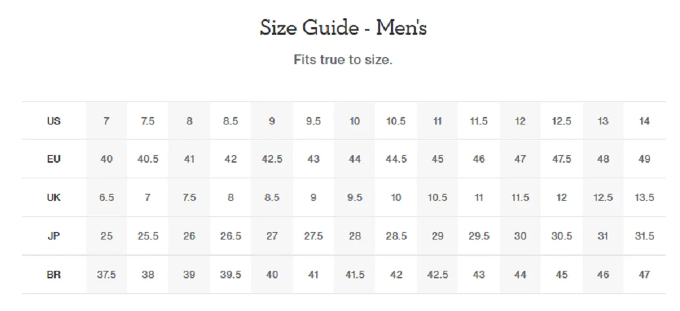Select EU size 47.5 cell
The height and width of the screenshot is (311, 680).
(562, 159)
